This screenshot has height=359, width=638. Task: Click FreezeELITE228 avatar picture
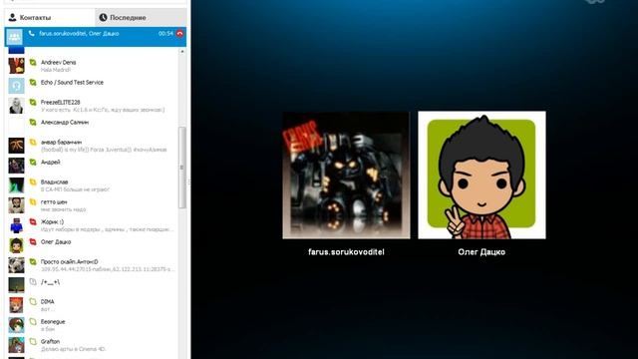click(x=16, y=106)
